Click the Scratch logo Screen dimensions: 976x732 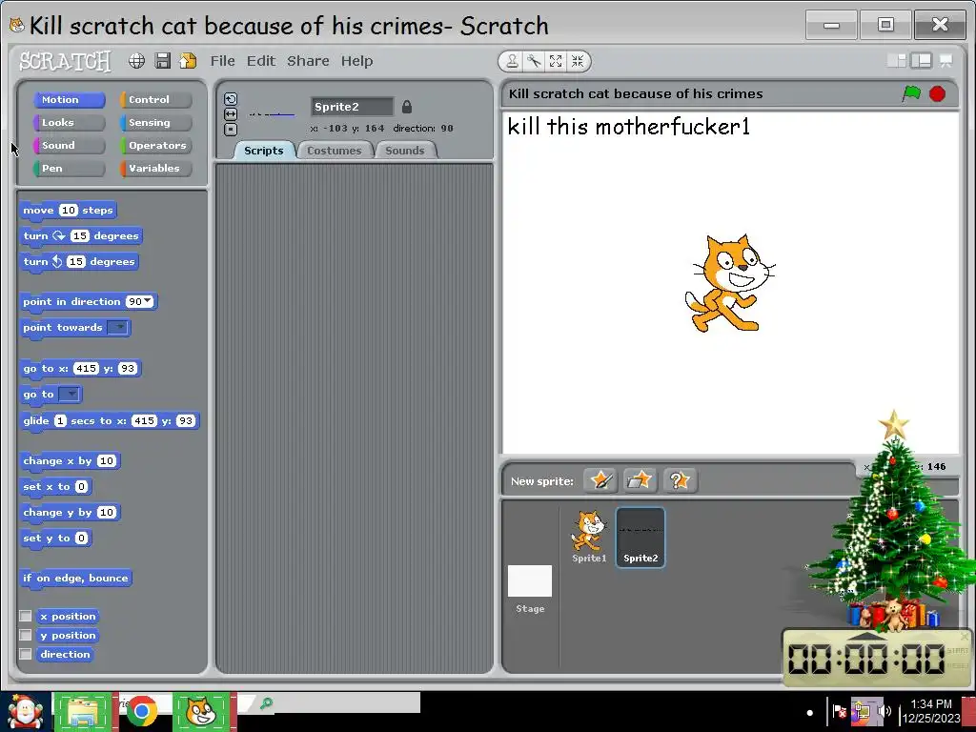(x=66, y=61)
